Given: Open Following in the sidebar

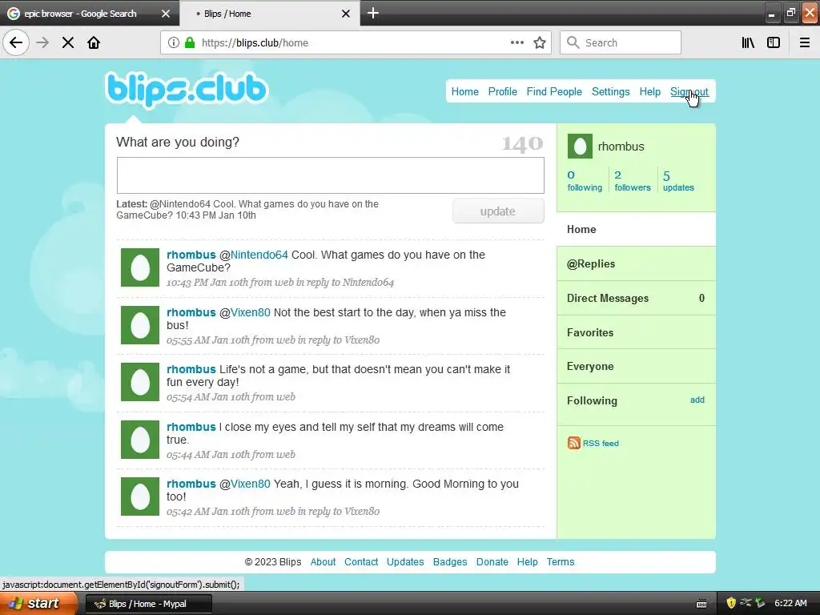Looking at the screenshot, I should [x=592, y=400].
